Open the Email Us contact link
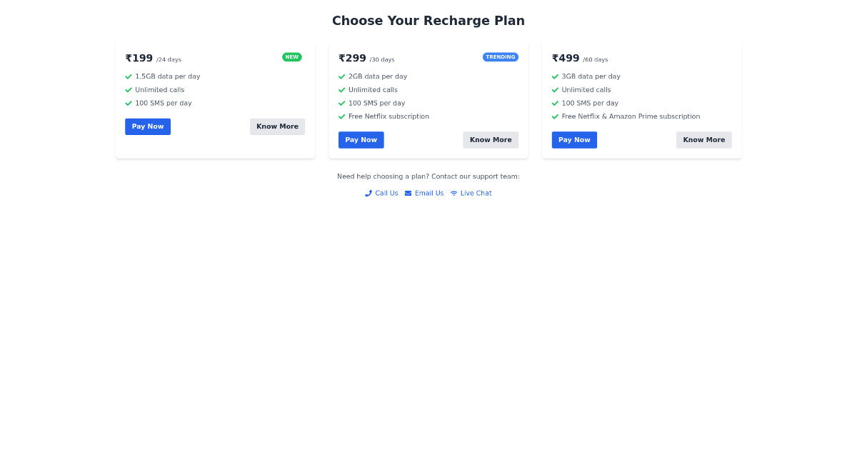The height and width of the screenshot is (450, 857). point(428,193)
